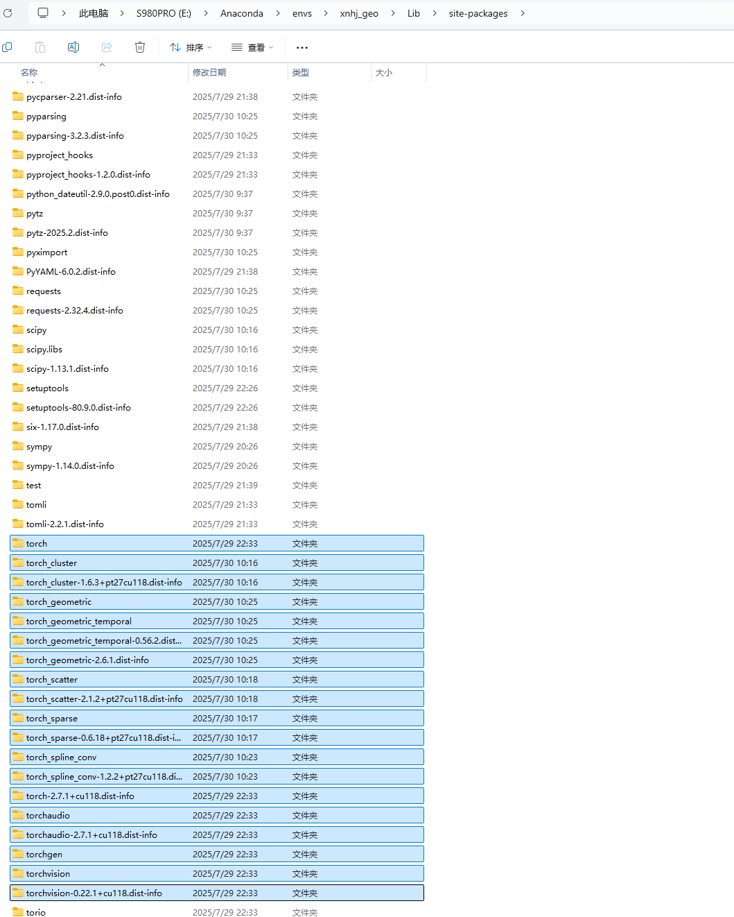Select the pycparser-2.21.dist-info folder
The height and width of the screenshot is (917, 734).
pos(217,97)
